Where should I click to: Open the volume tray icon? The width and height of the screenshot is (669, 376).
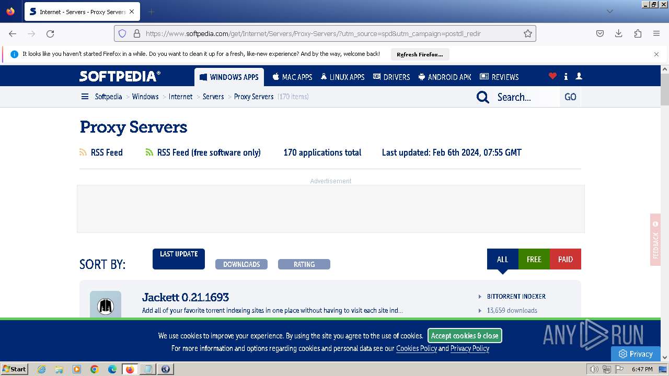pyautogui.click(x=594, y=369)
